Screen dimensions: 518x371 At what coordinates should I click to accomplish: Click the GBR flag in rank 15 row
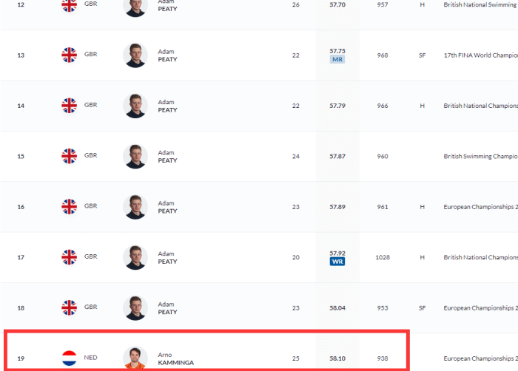tap(69, 156)
